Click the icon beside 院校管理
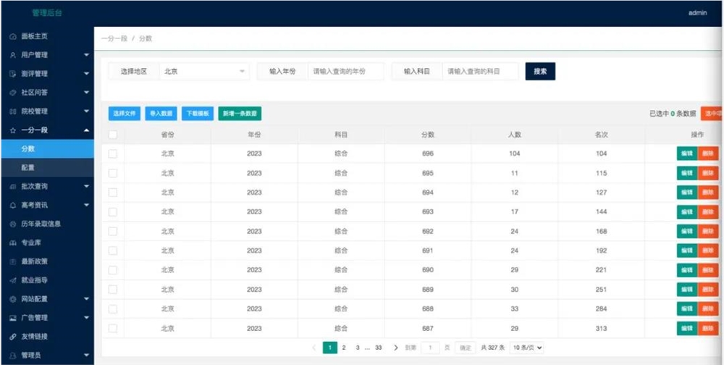 pos(13,112)
